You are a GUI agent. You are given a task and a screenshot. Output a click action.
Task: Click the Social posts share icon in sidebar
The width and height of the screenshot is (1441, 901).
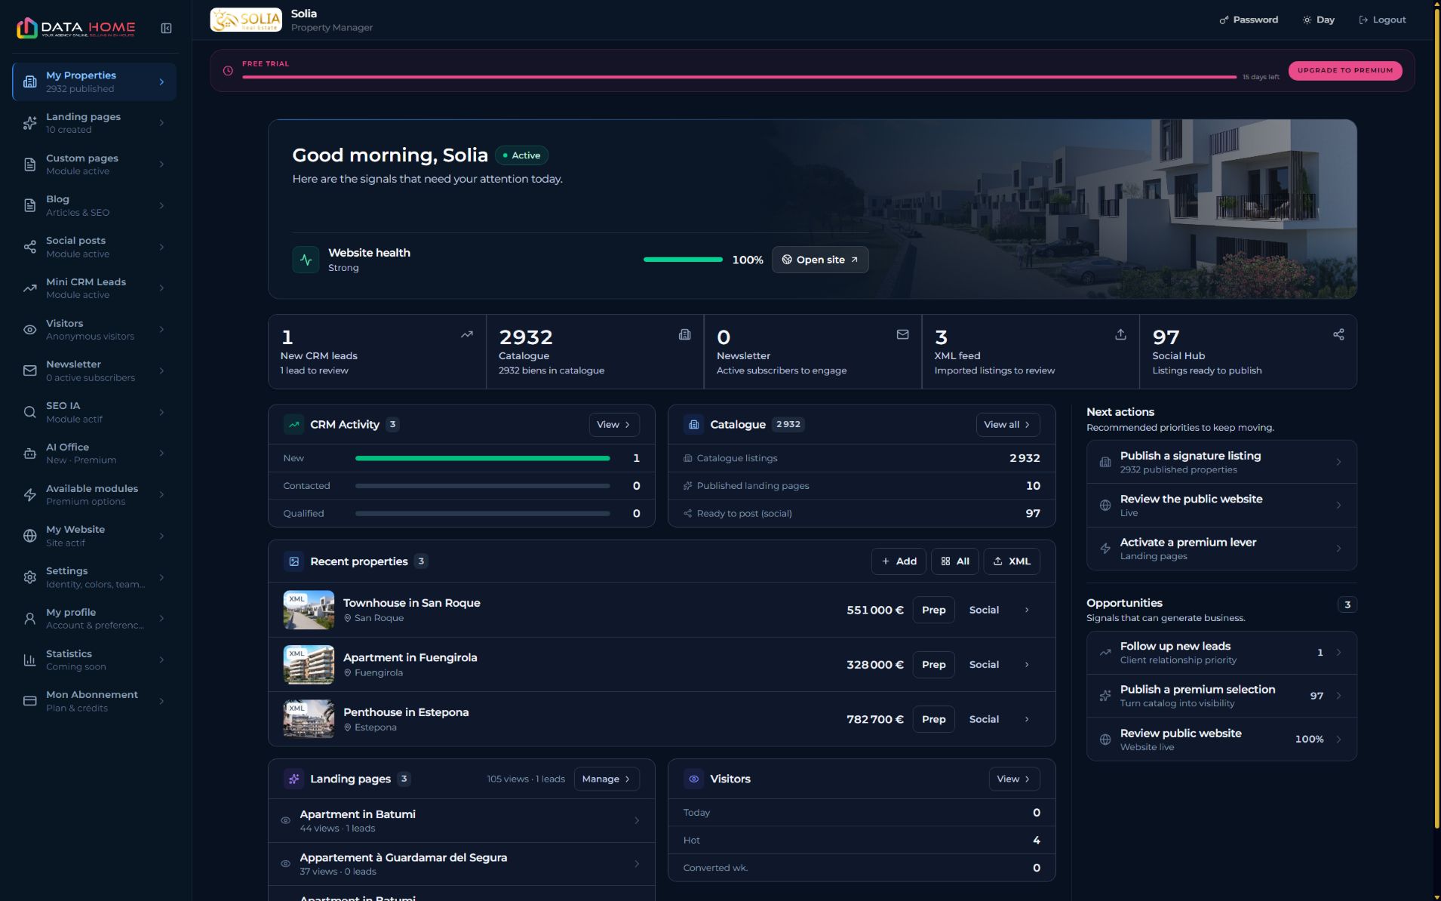tap(30, 247)
